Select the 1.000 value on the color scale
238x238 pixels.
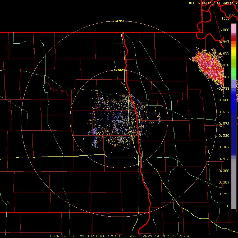(x=224, y=30)
